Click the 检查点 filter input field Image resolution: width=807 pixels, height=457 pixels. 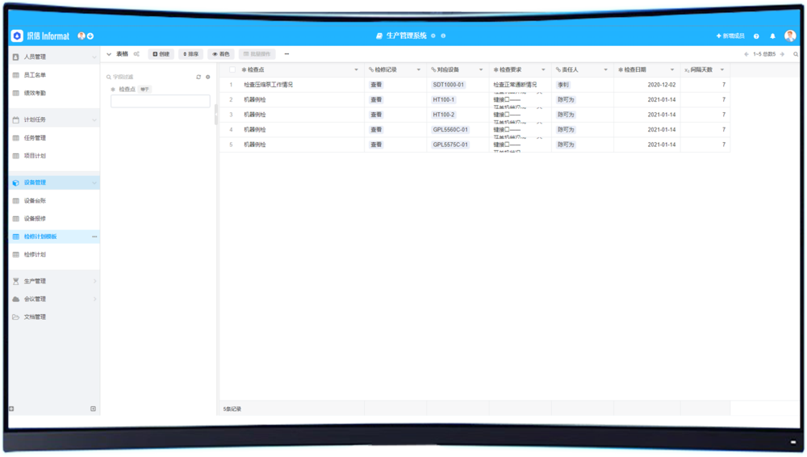pos(160,101)
